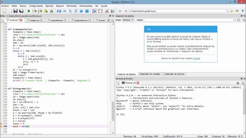This screenshot has height=138, width=246.
Task: Click the Open file toolbar icon
Action: tap(10, 11)
